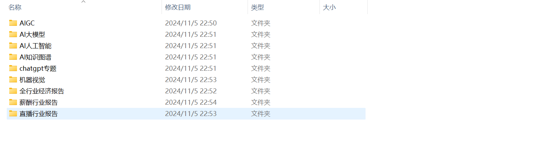554x168 pixels.
Task: Select the chatgpt专题 folder icon
Action: pos(13,68)
